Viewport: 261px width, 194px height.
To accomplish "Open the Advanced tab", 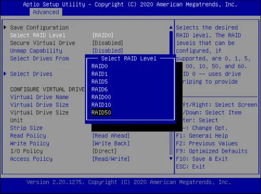I will pyautogui.click(x=46, y=12).
